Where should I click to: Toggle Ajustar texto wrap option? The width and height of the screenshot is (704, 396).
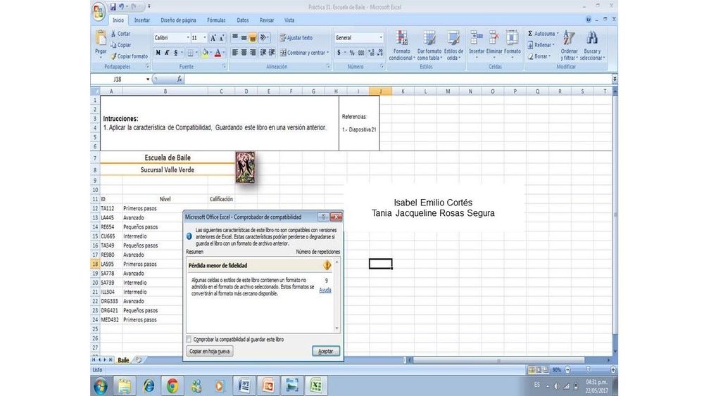coord(296,38)
